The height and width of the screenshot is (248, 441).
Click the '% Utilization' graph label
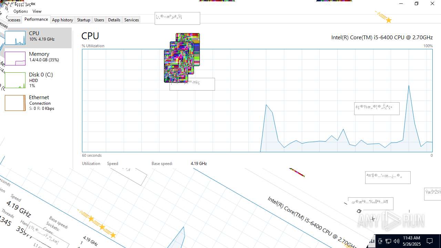[x=93, y=46]
